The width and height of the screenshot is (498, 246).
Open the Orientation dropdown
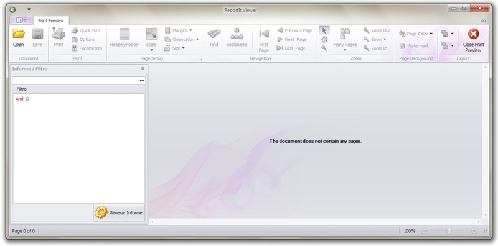[182, 39]
